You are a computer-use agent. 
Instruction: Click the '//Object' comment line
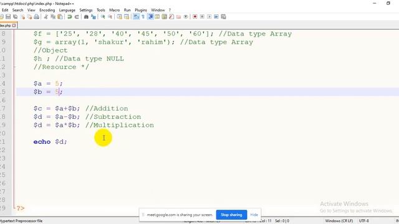pos(50,50)
